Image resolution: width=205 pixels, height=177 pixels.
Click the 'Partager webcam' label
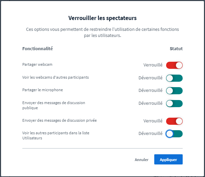coord(37,64)
